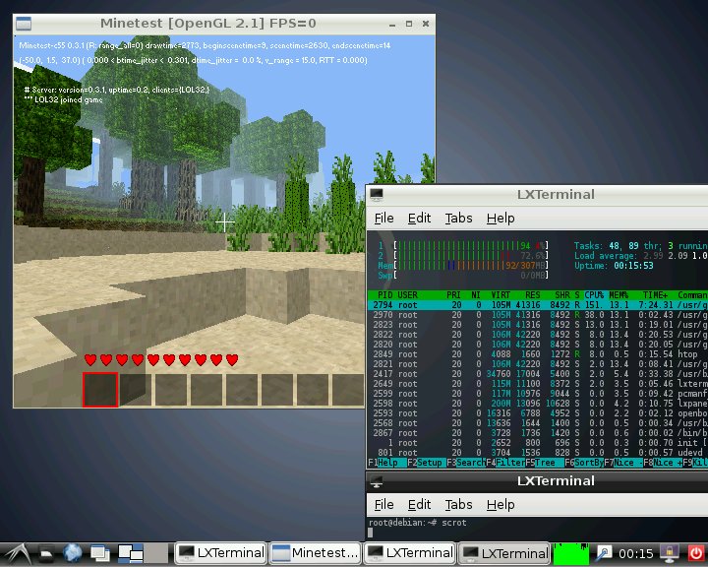
Task: Click the 'root@debian:~# scrot' terminal prompt
Action: (x=418, y=523)
